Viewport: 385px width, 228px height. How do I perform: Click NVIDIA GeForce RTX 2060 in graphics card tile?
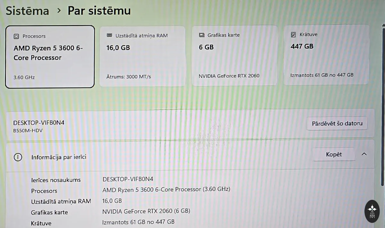229,76
